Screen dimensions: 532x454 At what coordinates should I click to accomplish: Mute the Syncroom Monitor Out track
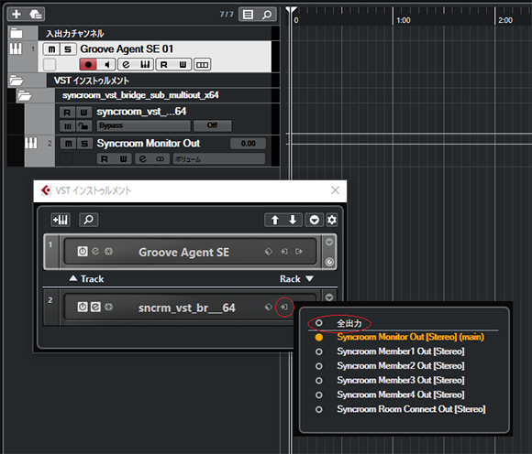(x=68, y=144)
